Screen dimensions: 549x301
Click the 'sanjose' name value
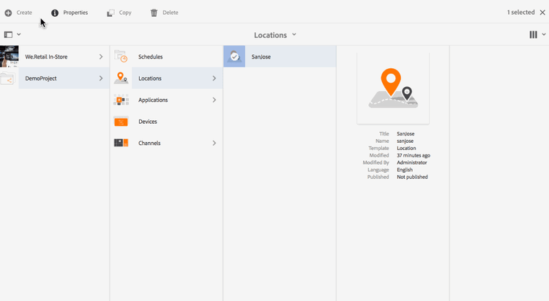(405, 141)
